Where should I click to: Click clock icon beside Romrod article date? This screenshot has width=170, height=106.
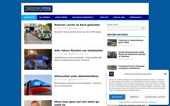click(x=55, y=28)
